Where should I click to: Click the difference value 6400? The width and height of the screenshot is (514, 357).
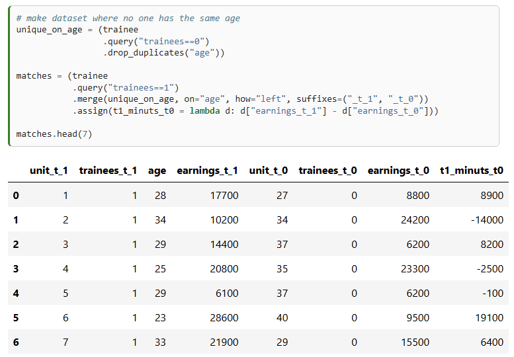coord(492,342)
